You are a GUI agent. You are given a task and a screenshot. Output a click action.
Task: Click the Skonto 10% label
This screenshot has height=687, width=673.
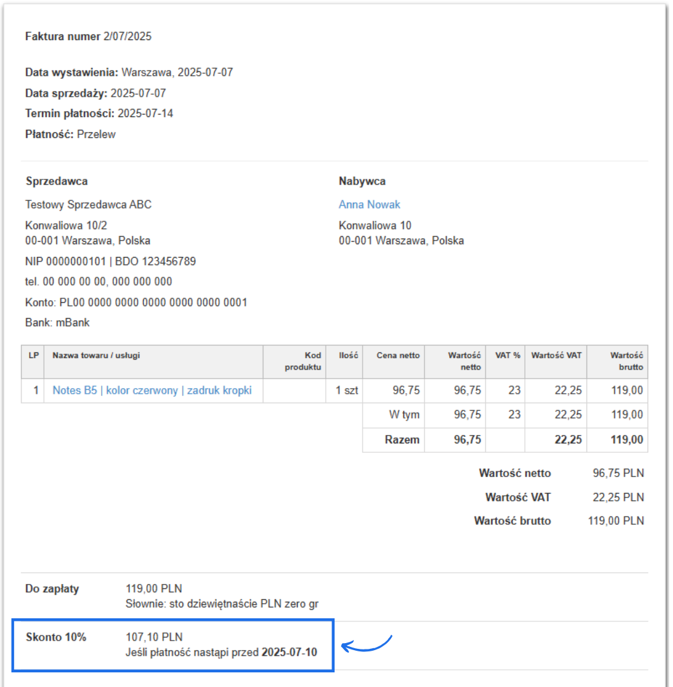[x=56, y=637]
